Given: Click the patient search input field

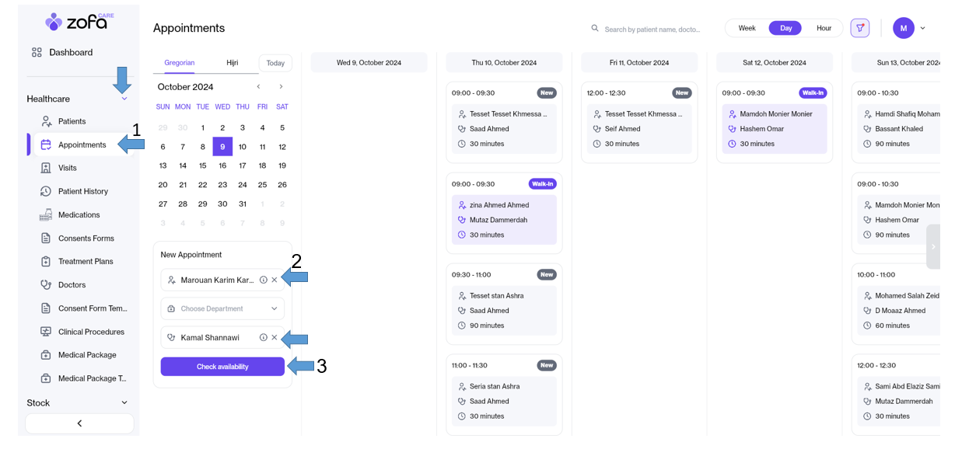Looking at the screenshot, I should click(652, 29).
